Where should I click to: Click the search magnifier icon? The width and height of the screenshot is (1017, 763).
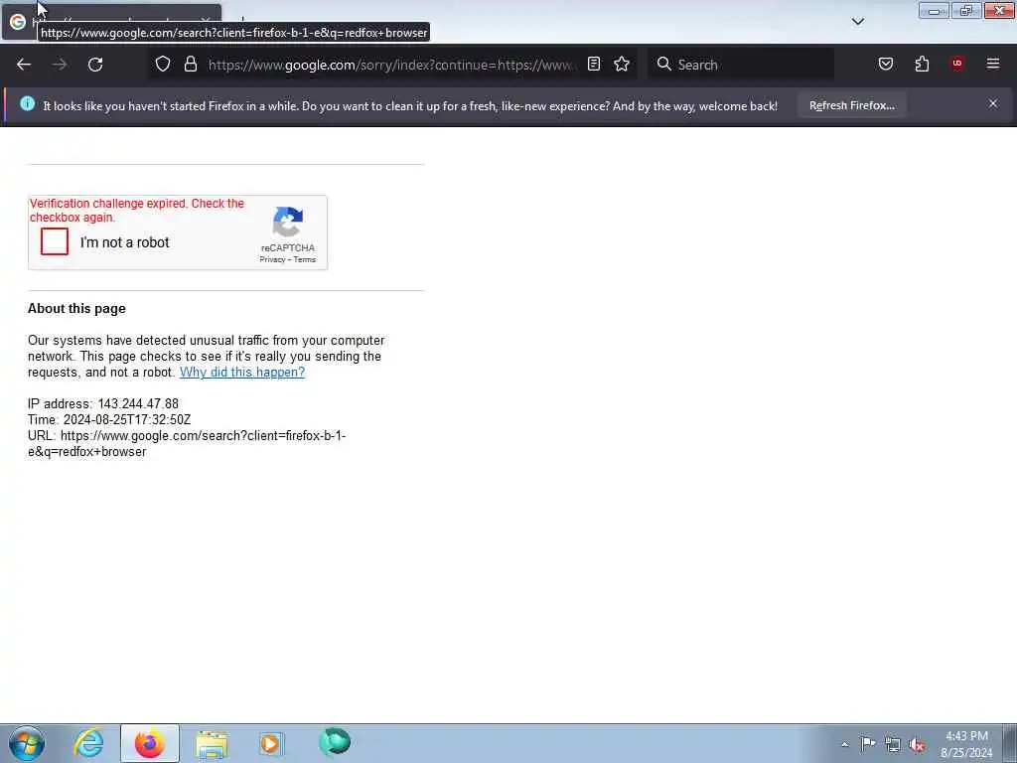point(664,65)
